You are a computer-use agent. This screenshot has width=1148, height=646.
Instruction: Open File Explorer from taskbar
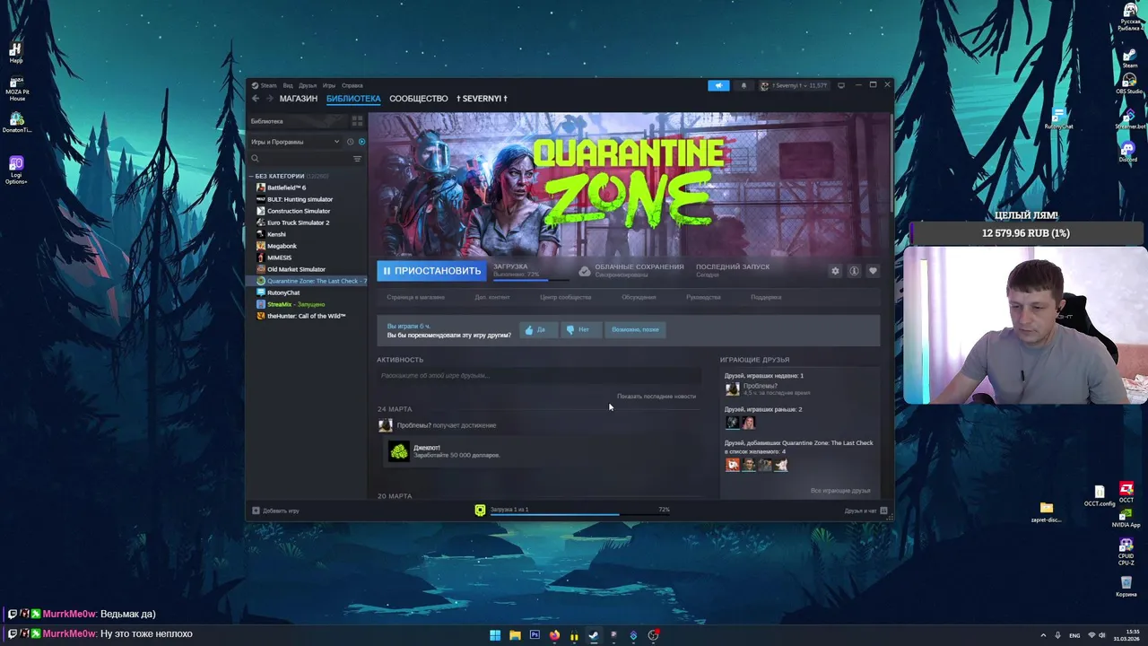(x=515, y=635)
